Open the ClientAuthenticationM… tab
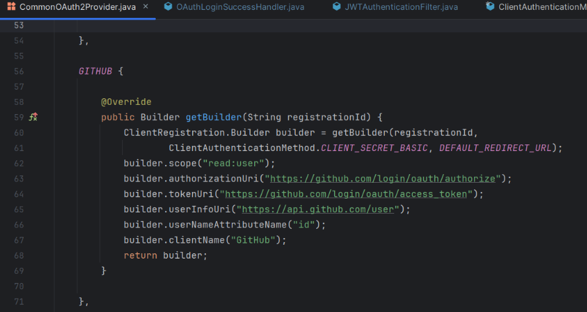587x312 pixels. 543,7
